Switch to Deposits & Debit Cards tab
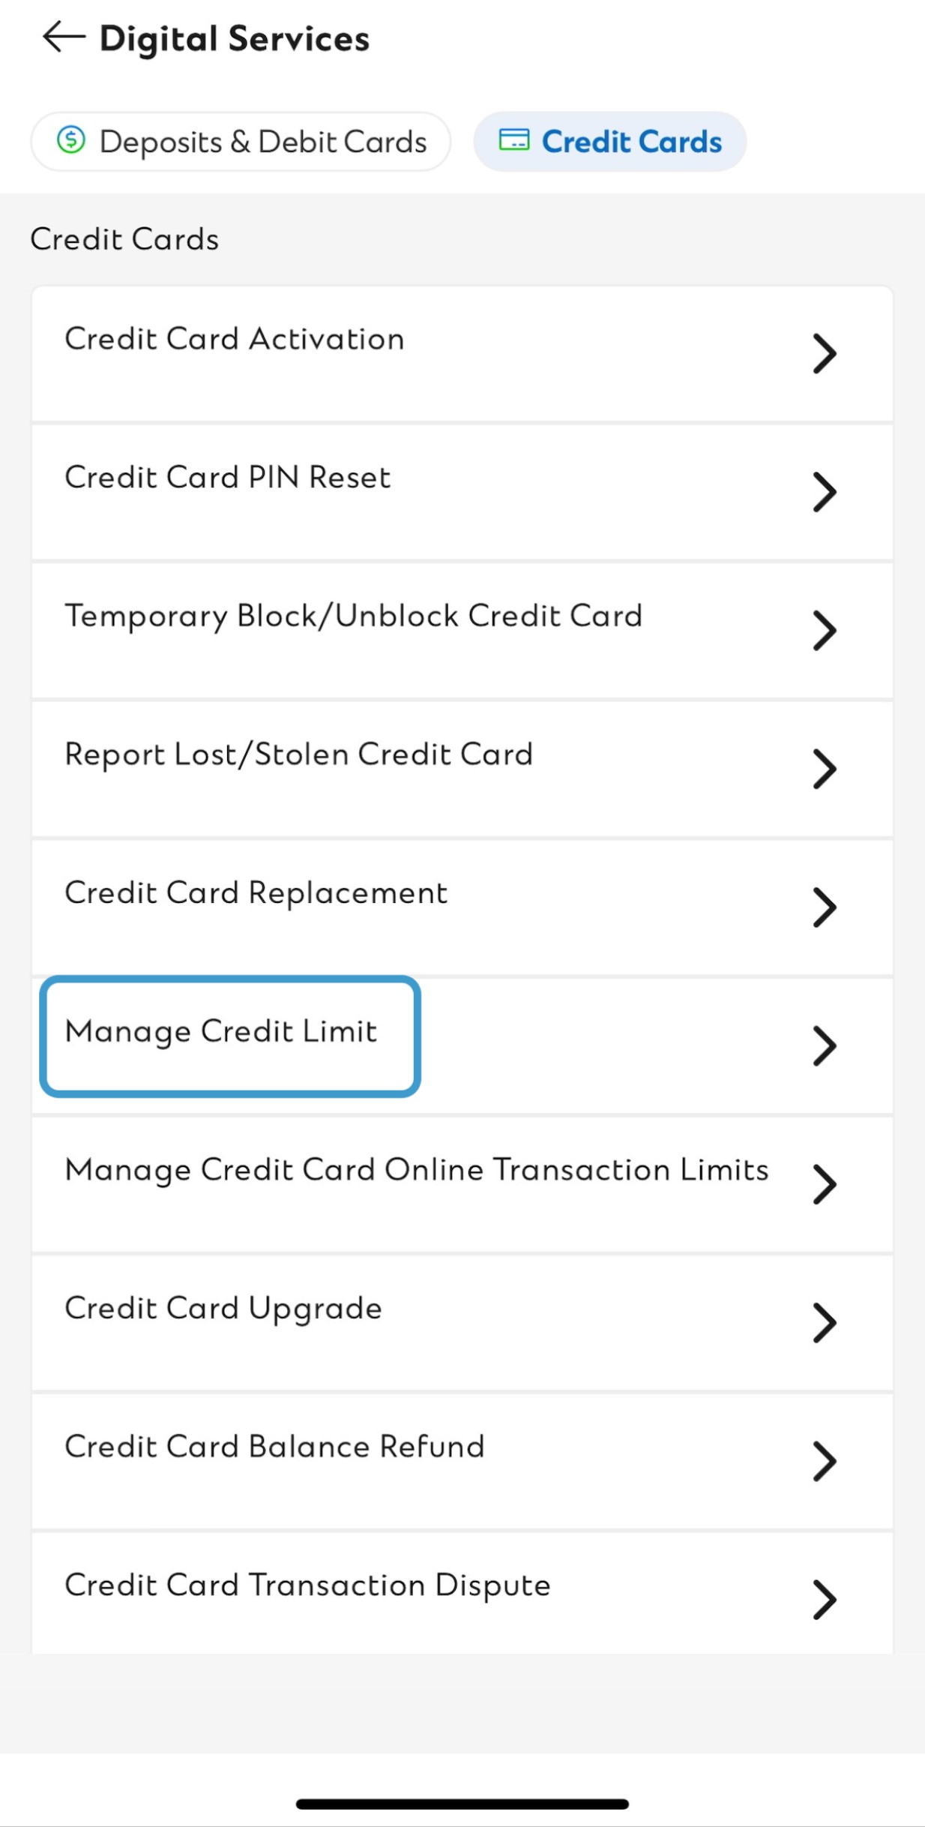Screen dimensions: 925x1827 (240, 140)
